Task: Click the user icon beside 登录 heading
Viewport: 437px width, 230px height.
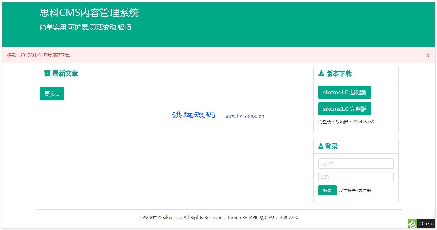Action: 321,146
